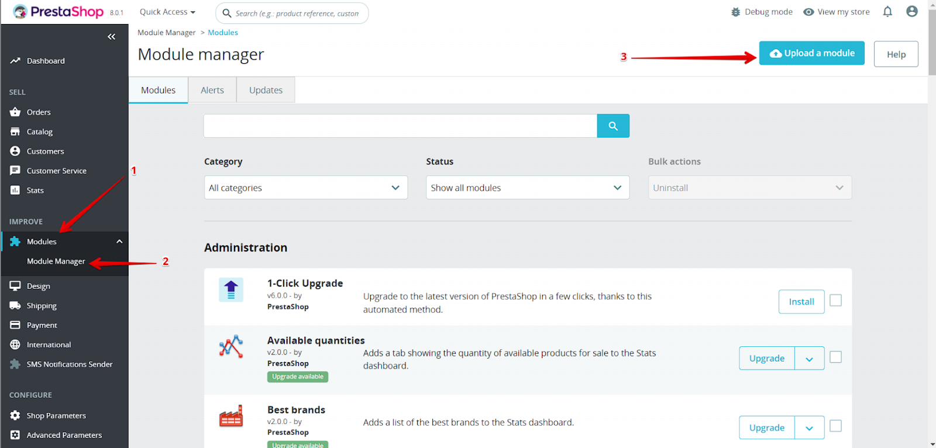
Task: Tick the Best brands module checkbox
Action: (x=836, y=426)
